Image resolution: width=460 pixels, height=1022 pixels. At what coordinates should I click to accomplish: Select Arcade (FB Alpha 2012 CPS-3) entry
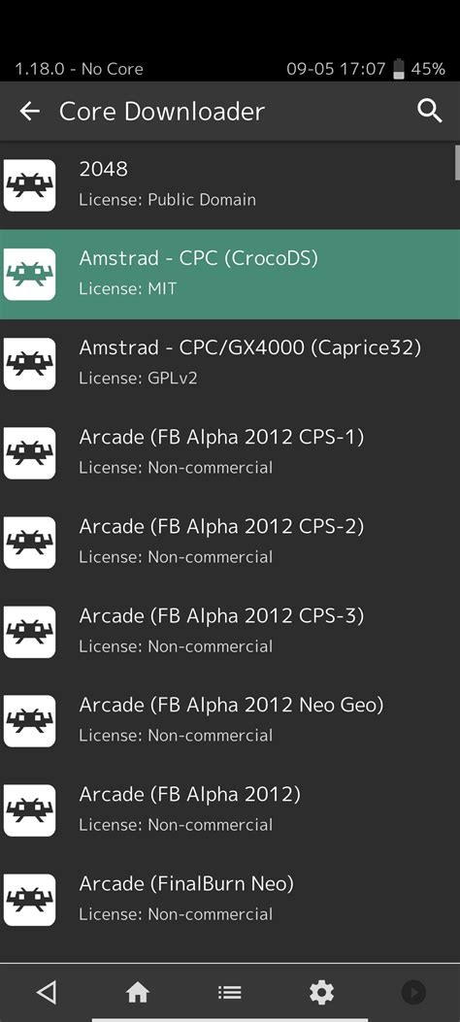[230, 632]
